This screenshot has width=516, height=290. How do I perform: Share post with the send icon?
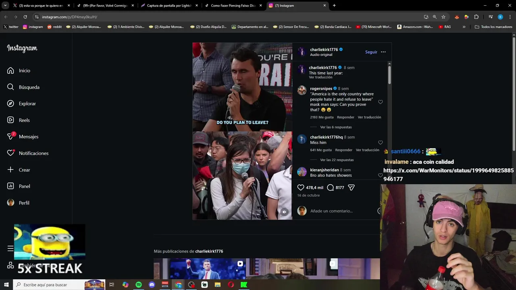351,187
